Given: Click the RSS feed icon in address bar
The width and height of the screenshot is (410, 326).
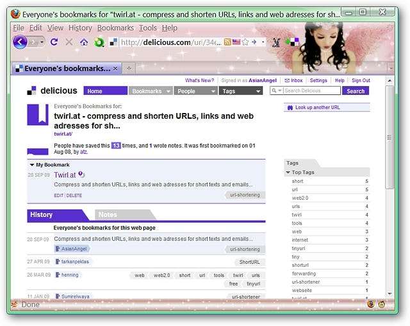Looking at the screenshot, I should click(226, 42).
